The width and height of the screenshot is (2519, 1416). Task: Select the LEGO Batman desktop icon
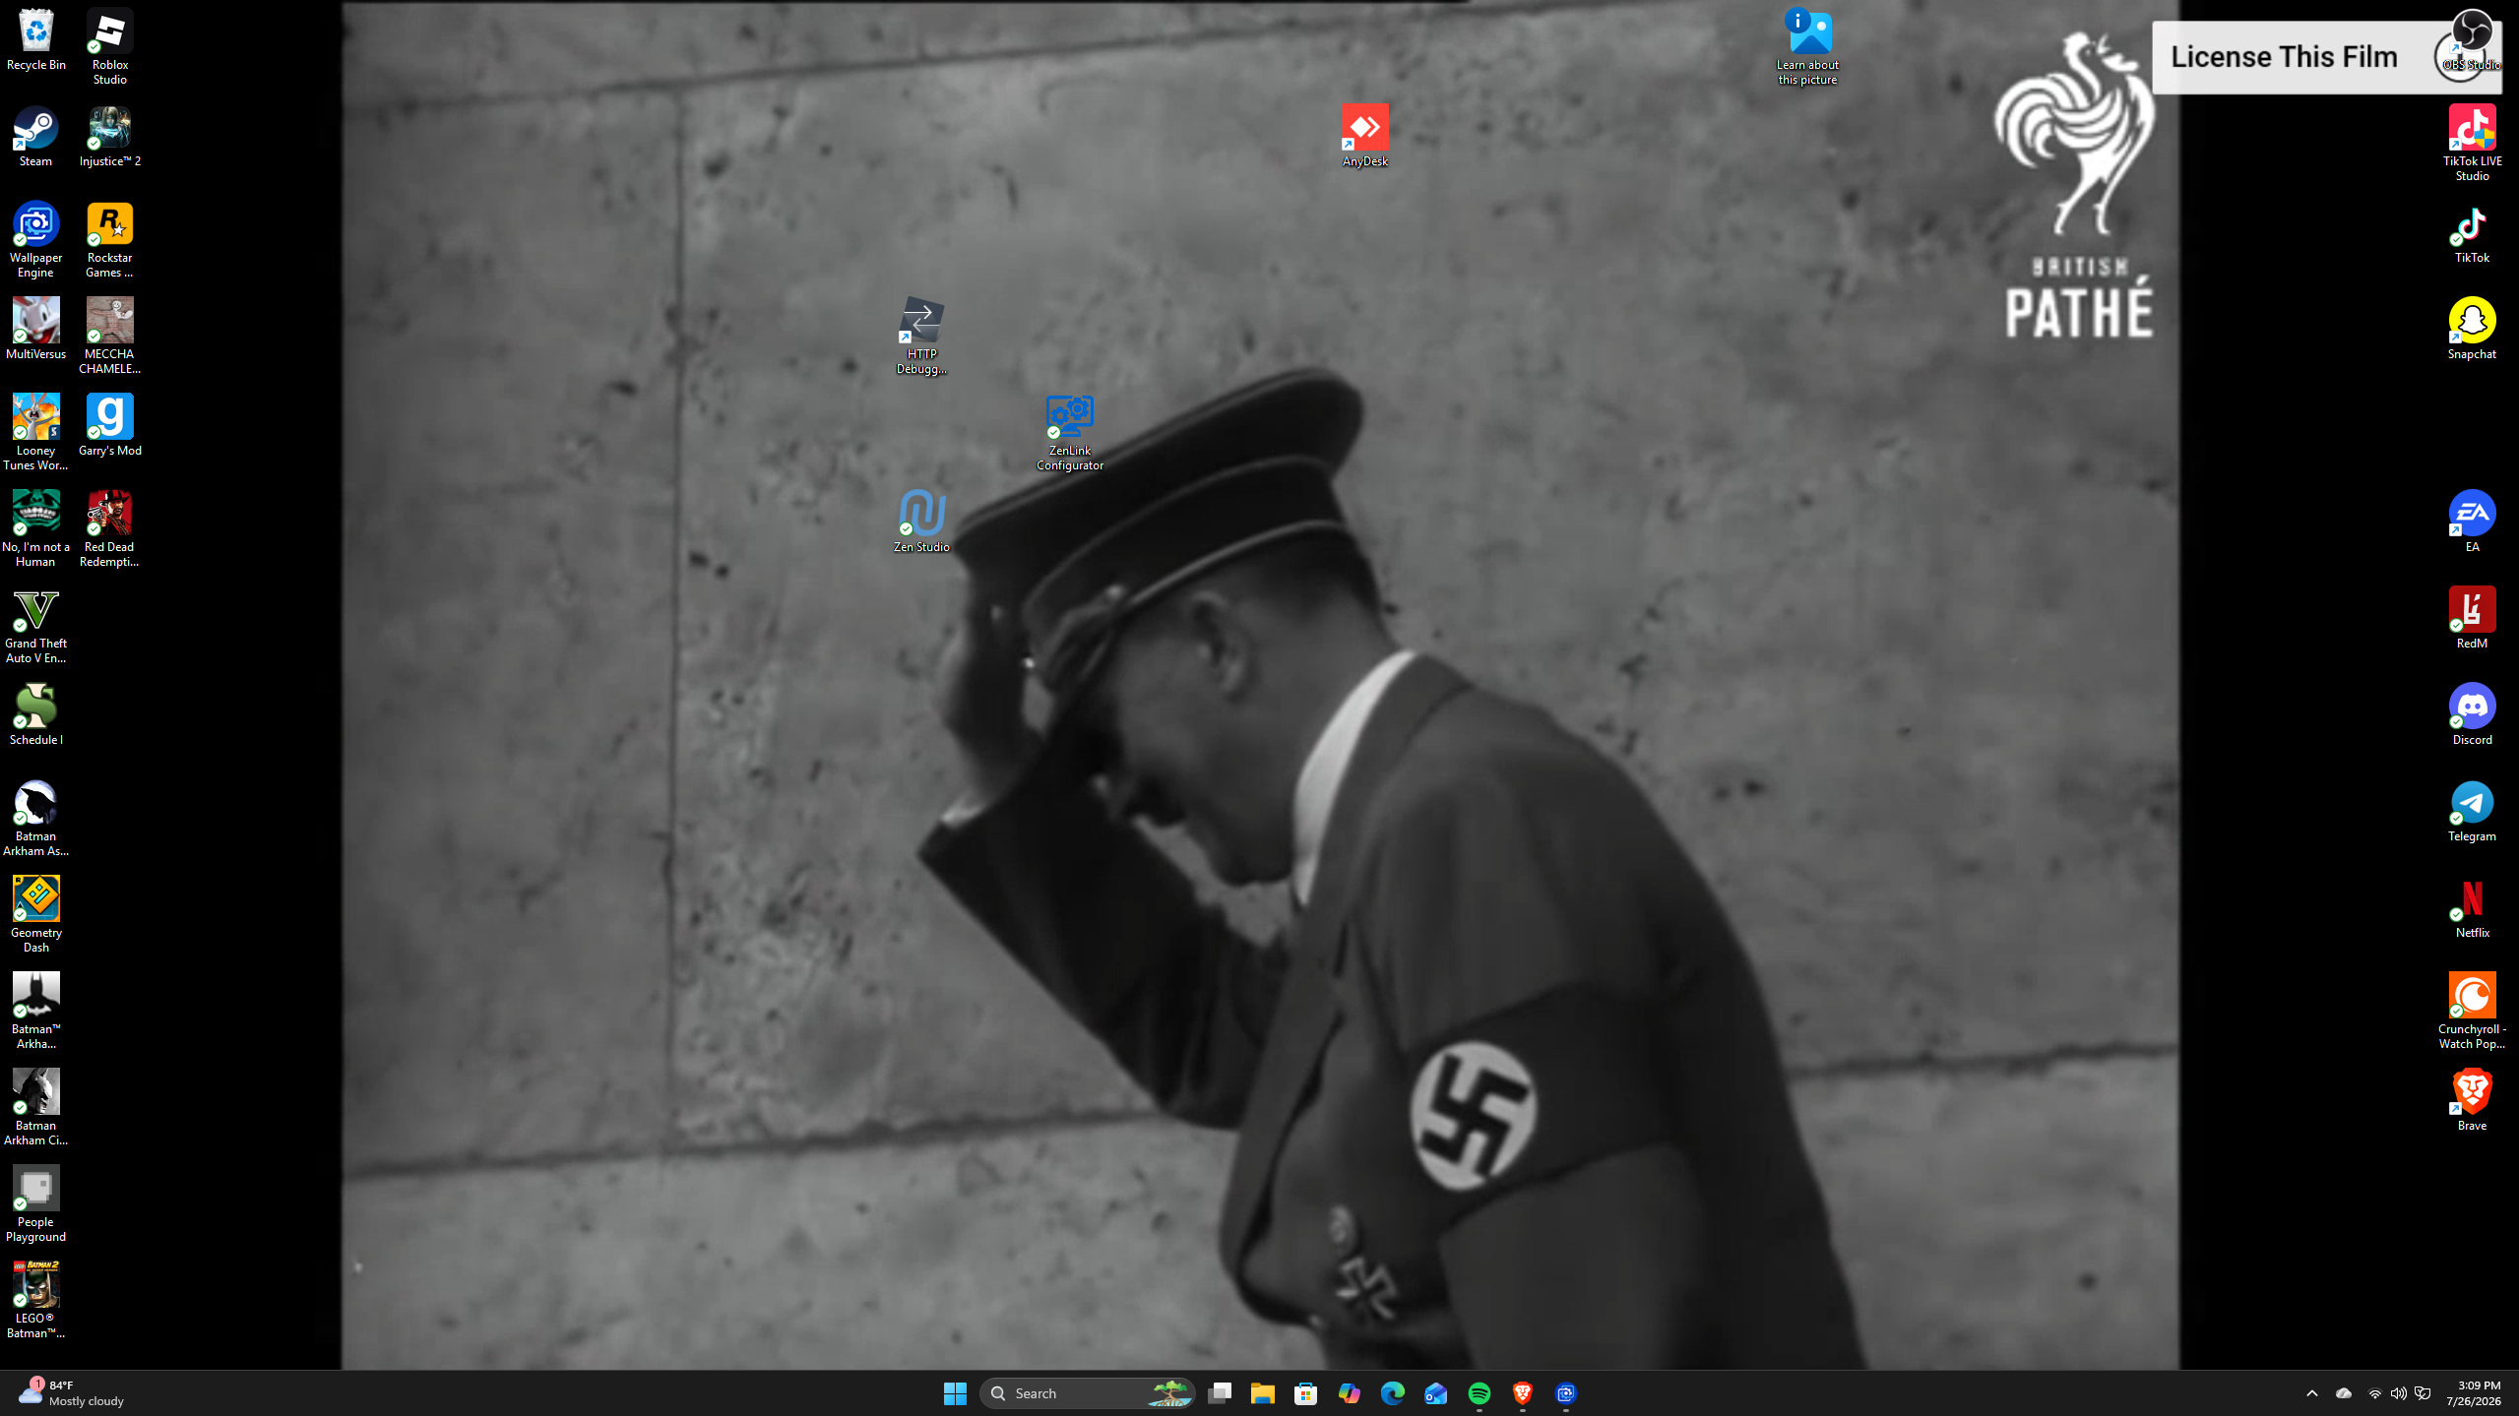[36, 1301]
